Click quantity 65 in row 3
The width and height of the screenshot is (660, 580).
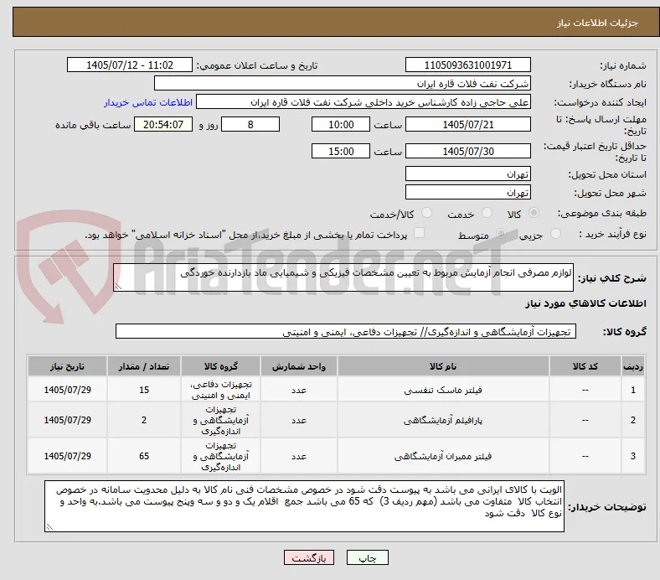coord(144,456)
